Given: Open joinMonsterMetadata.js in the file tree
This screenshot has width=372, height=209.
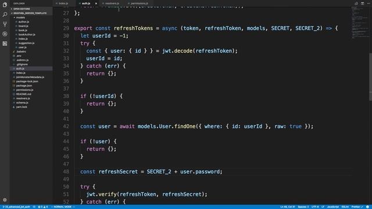Looking at the screenshot, I should 30,77.
